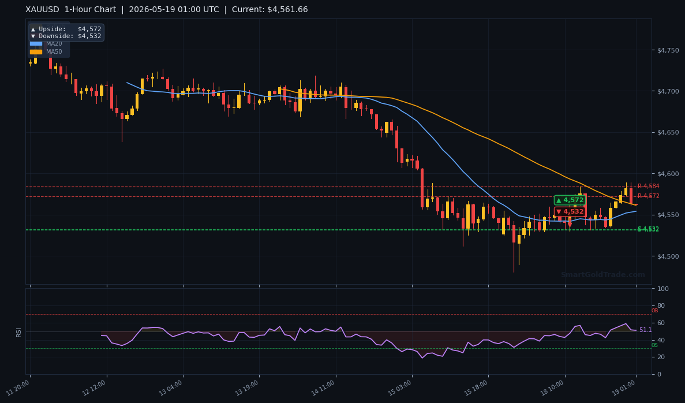Click the OS oversold label
The width and height of the screenshot is (685, 403).
point(654,345)
